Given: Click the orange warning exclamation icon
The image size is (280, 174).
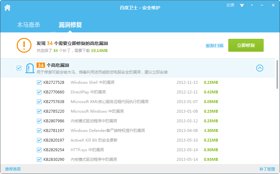Looking at the screenshot, I should (x=24, y=45).
